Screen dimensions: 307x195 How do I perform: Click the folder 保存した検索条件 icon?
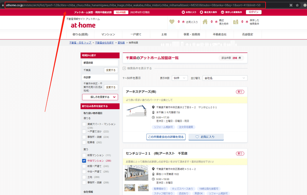tap(236, 22)
